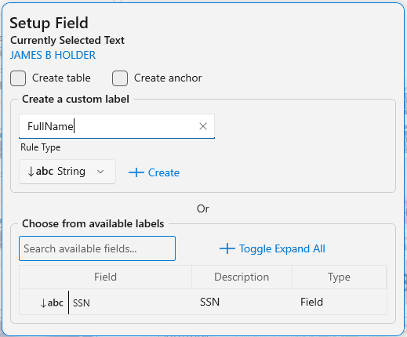Screen dimensions: 407x337
Task: Open the Rule Type String dropdown
Action: [67, 172]
